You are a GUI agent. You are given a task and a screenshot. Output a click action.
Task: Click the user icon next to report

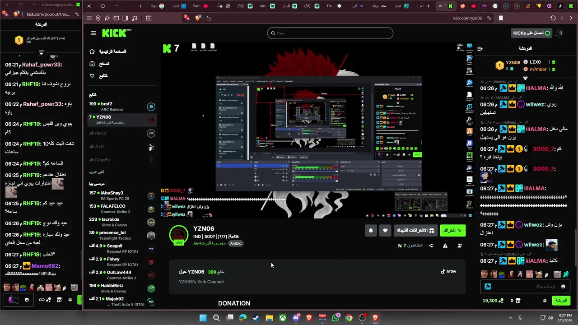coord(460,246)
